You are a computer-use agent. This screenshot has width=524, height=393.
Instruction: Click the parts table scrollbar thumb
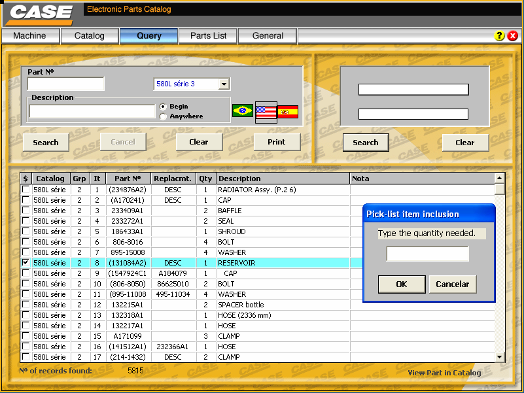tap(500, 189)
